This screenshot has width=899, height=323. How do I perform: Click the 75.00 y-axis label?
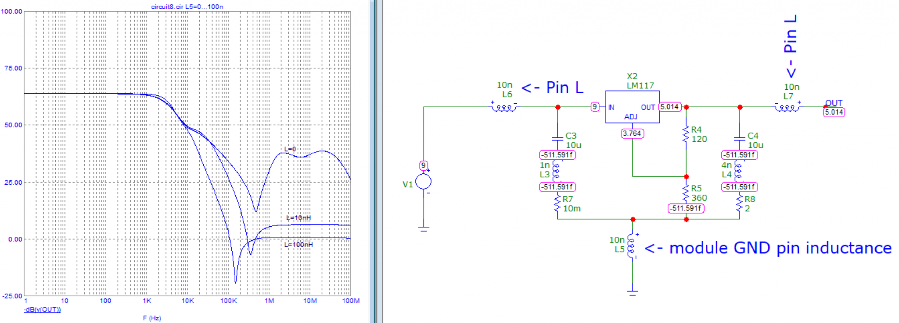tap(13, 68)
